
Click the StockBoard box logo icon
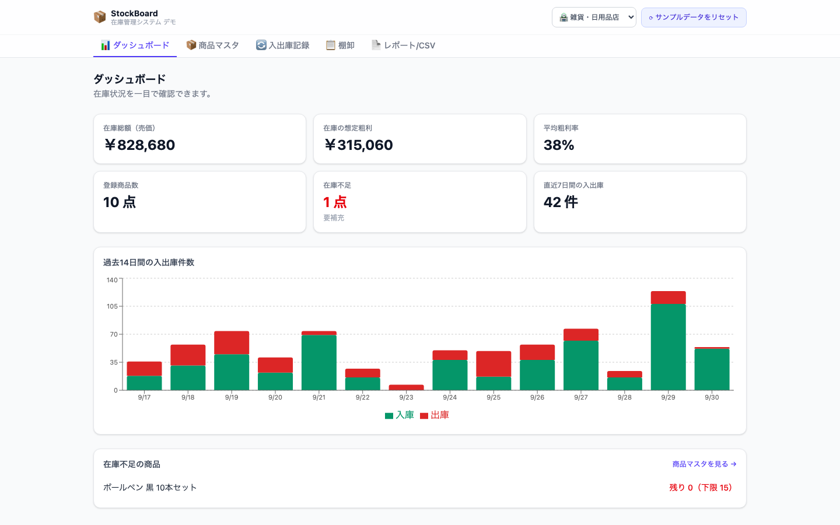(x=100, y=17)
